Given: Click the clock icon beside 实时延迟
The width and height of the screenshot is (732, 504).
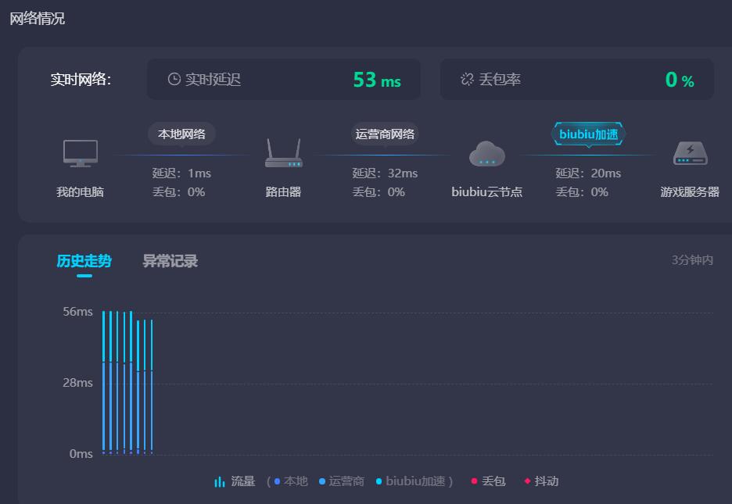Looking at the screenshot, I should (x=174, y=79).
